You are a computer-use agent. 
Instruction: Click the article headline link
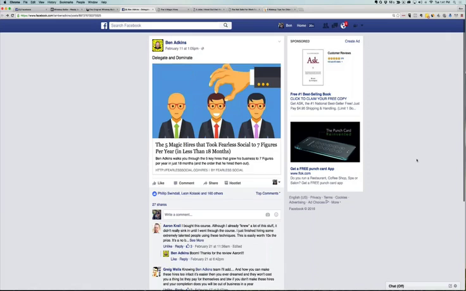pos(216,148)
